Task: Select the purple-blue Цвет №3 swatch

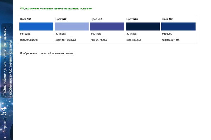Action: tap(107, 26)
